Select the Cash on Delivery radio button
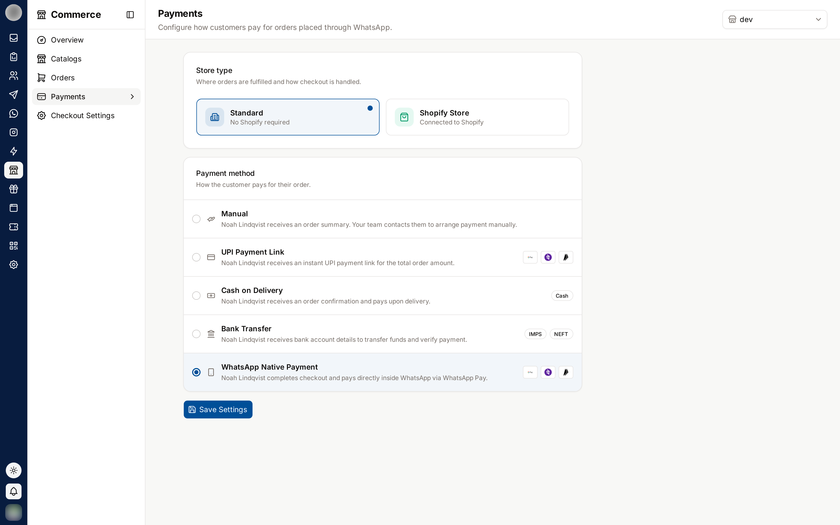Image resolution: width=840 pixels, height=525 pixels. (x=196, y=296)
